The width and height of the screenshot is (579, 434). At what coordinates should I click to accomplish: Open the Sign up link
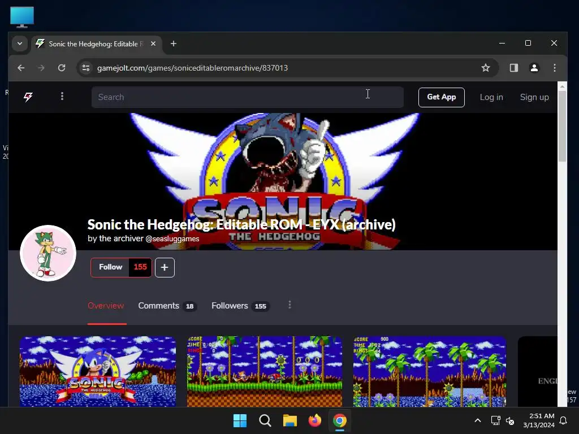click(x=534, y=97)
